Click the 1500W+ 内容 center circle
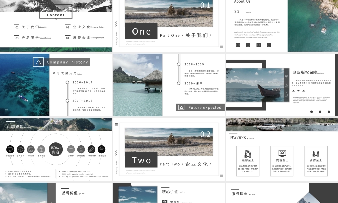Viewport: 338px width, 203px height. tap(56, 149)
